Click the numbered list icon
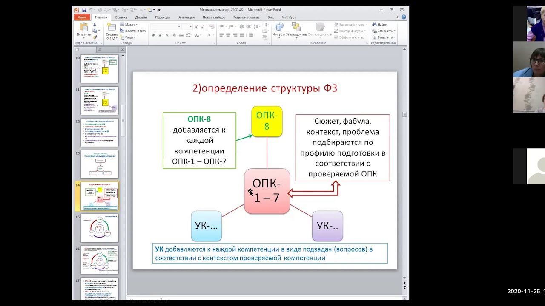Image resolution: width=545 pixels, height=306 pixels. (x=231, y=27)
